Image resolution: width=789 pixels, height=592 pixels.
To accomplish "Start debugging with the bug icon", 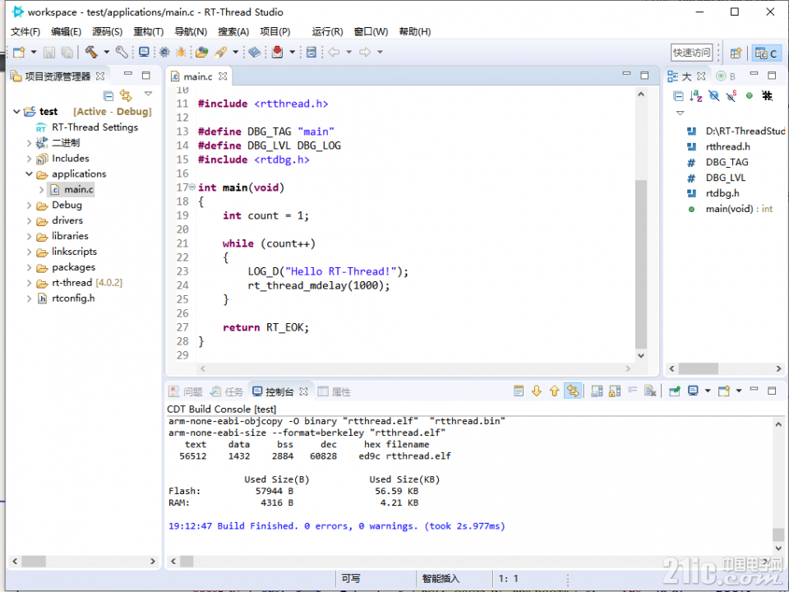I will 181,52.
